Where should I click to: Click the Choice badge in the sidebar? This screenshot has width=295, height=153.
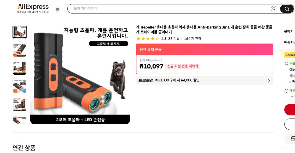[x=290, y=55]
